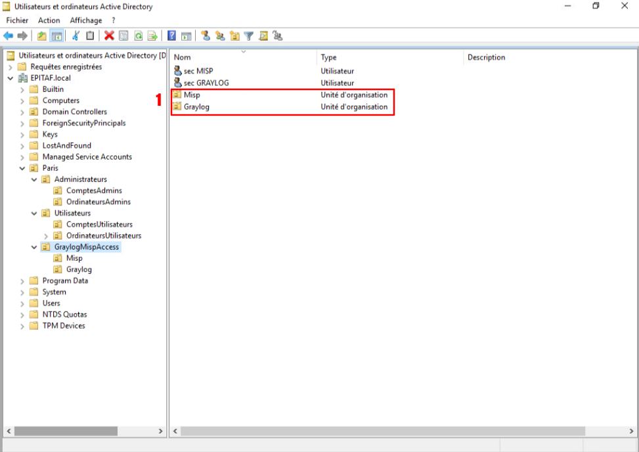The width and height of the screenshot is (639, 452).
Task: Click the blue Back arrow in toolbar
Action: click(9, 35)
